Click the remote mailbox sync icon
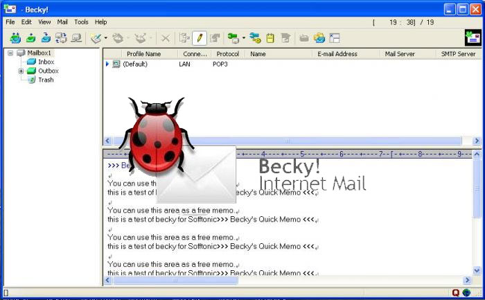 tap(61, 38)
